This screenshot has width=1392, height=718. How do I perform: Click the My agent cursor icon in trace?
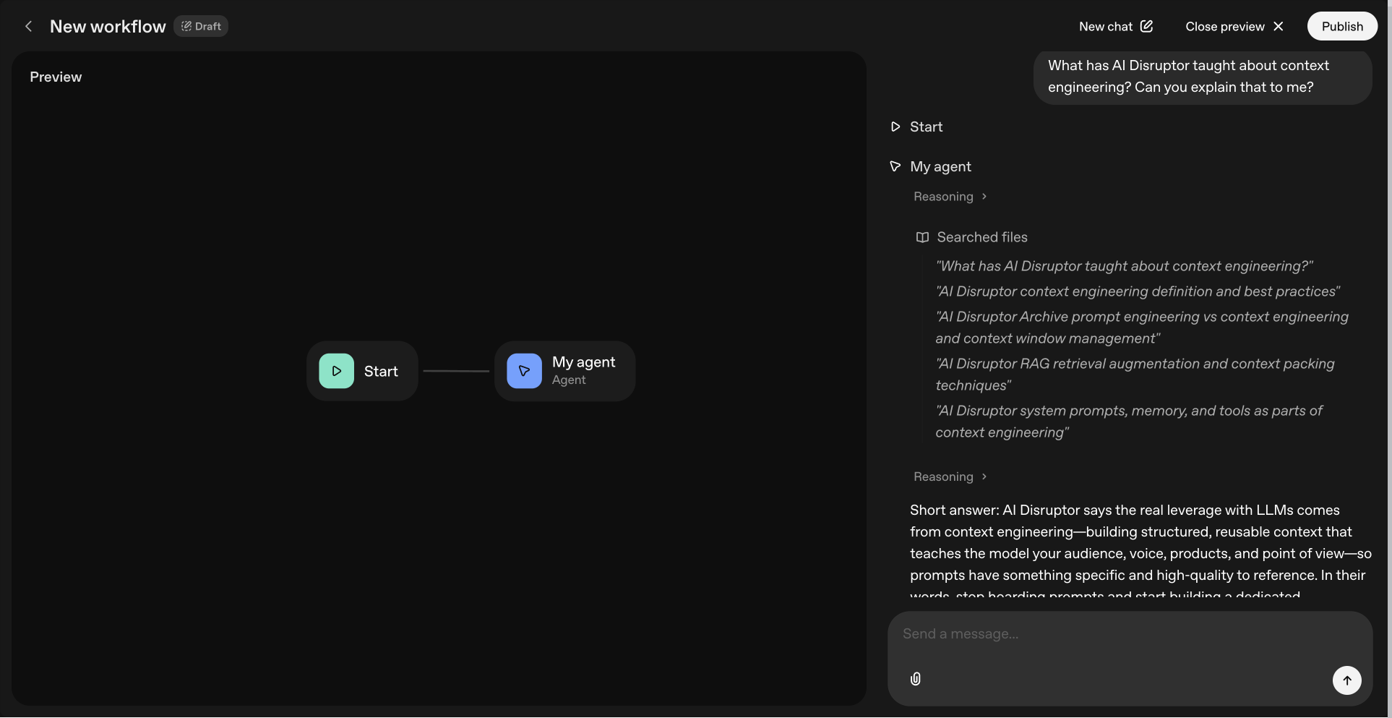pyautogui.click(x=895, y=166)
